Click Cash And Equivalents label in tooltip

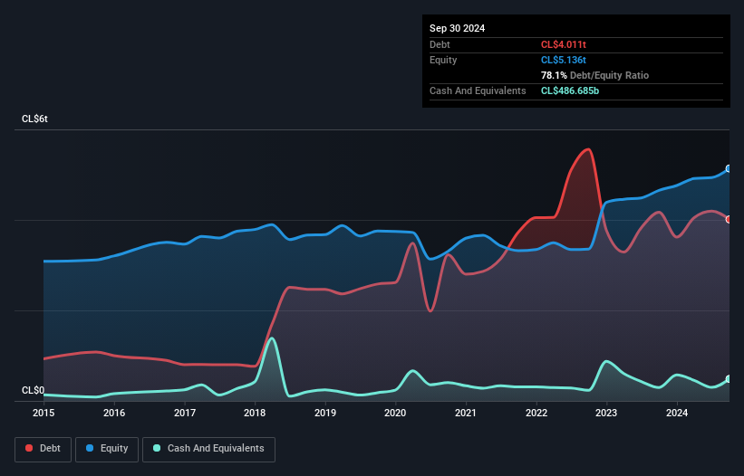(x=478, y=90)
